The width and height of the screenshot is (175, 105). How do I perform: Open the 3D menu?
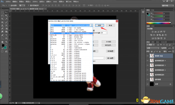click(55, 2)
